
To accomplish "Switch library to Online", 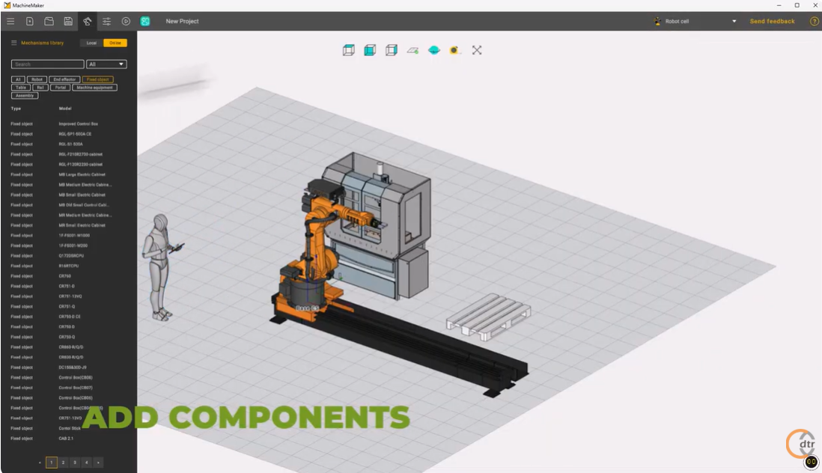I will pos(115,43).
